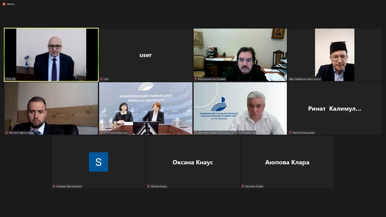Click the large Оксана Кнаус name tile
This screenshot has width=386, height=217.
point(193,162)
